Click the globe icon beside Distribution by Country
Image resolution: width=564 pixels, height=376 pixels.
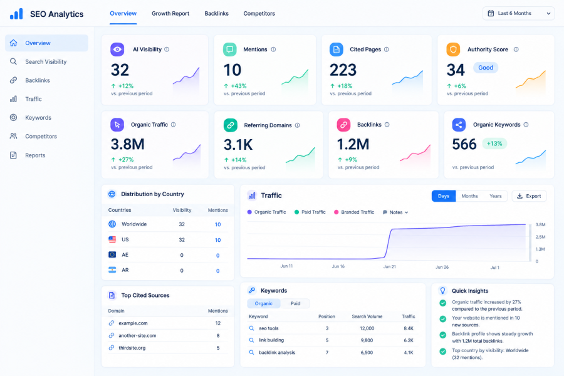click(112, 194)
